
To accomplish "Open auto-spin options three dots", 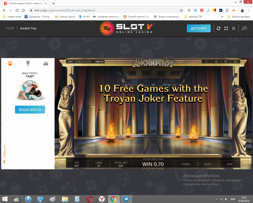I will pyautogui.click(x=198, y=164).
